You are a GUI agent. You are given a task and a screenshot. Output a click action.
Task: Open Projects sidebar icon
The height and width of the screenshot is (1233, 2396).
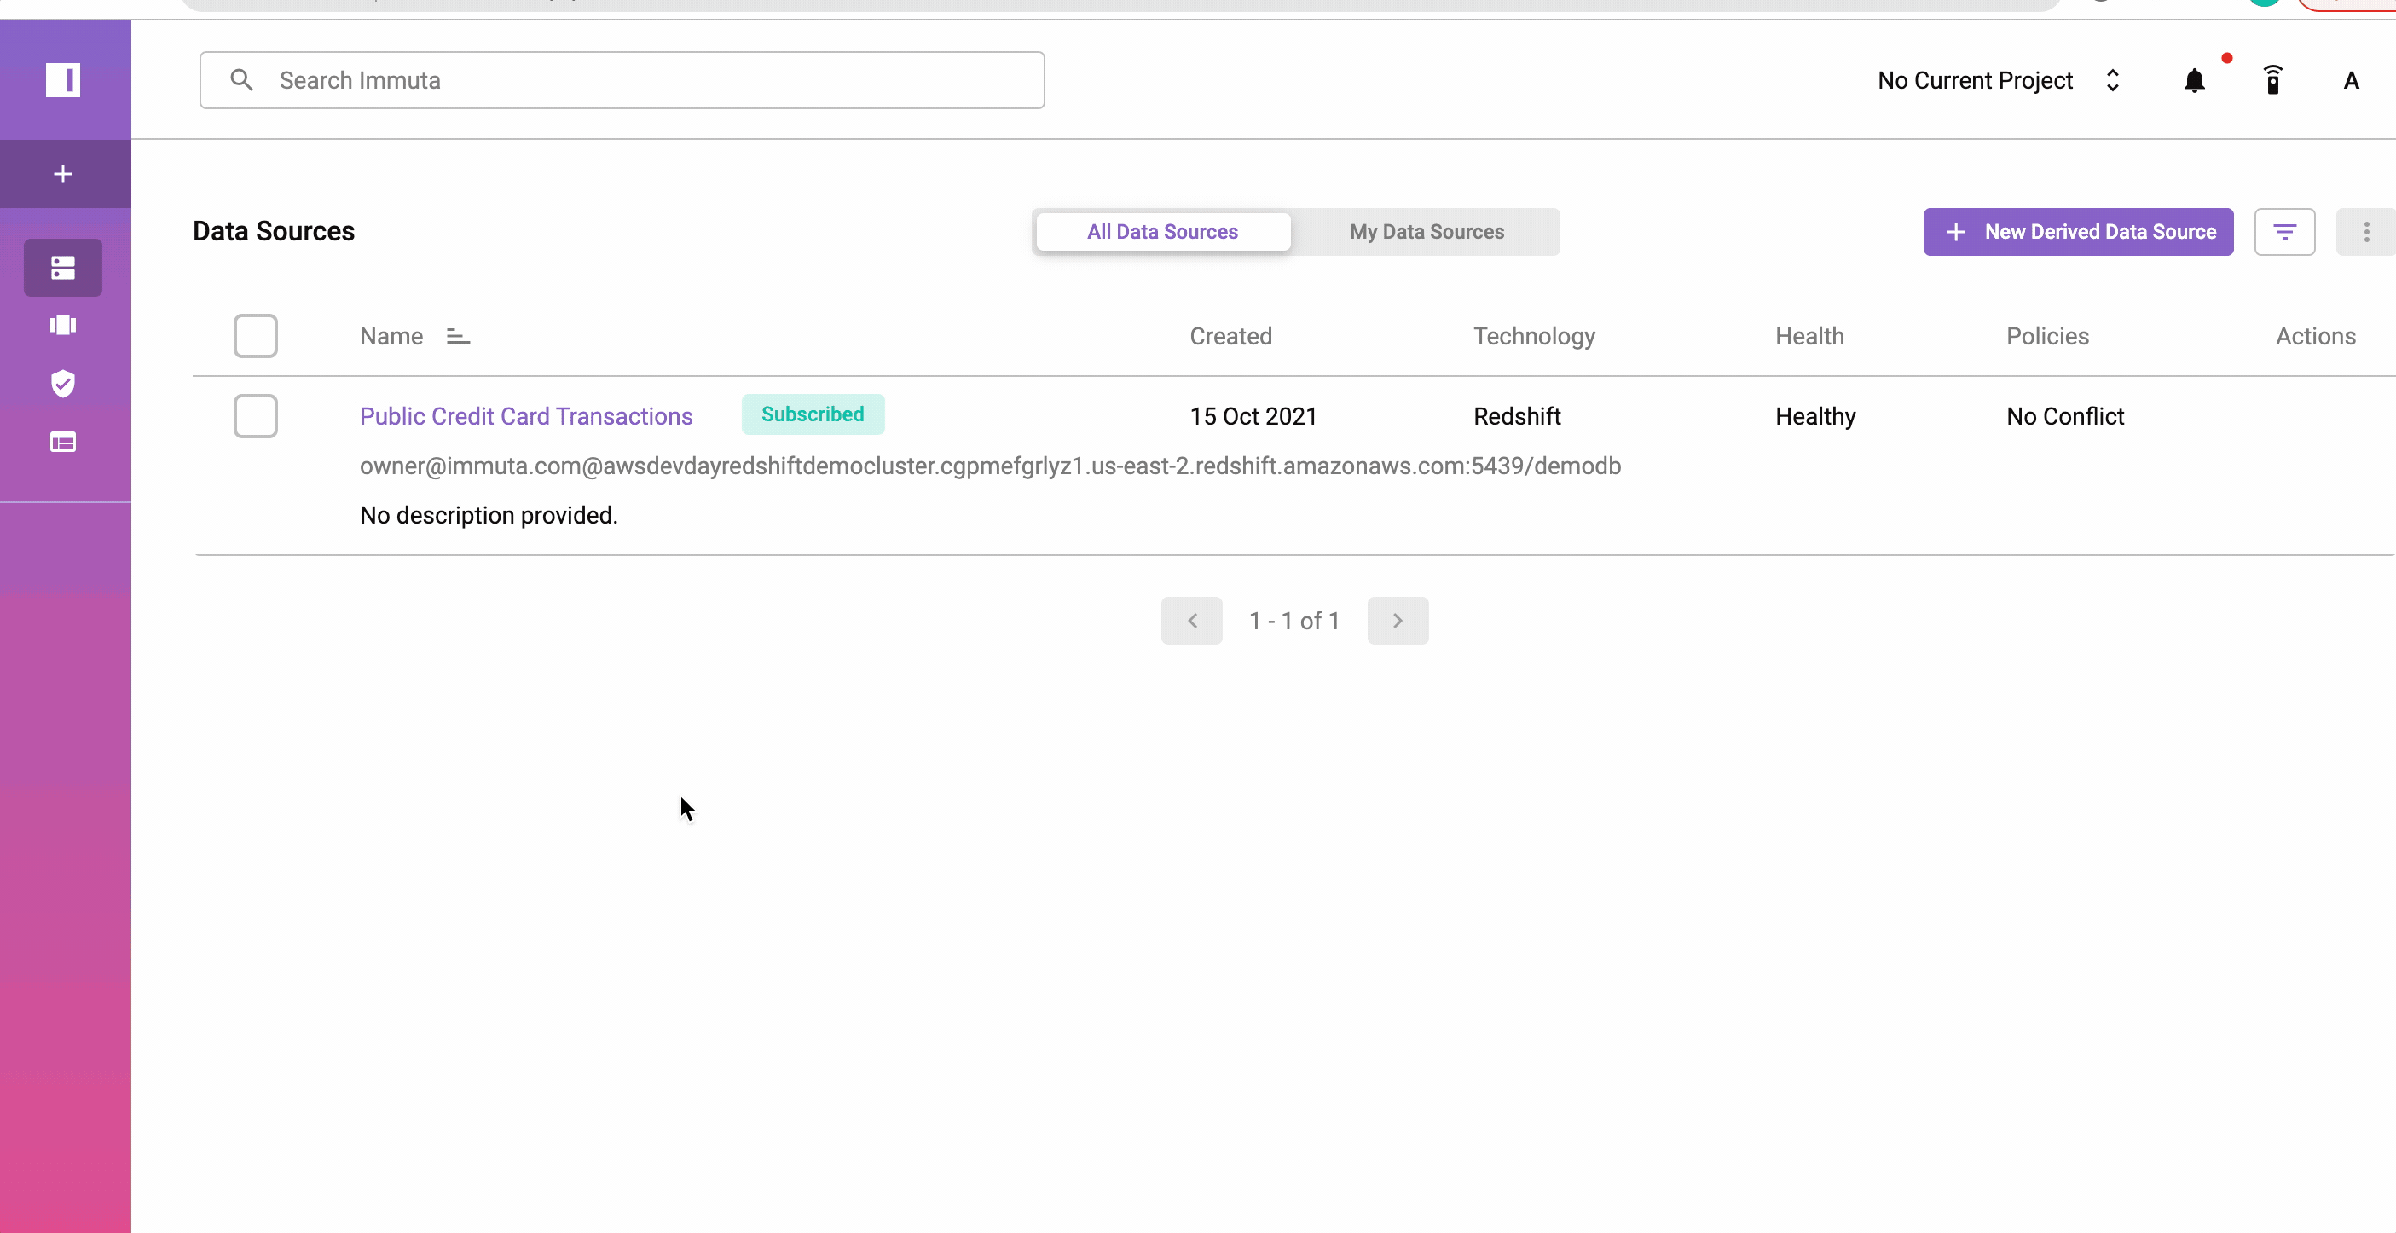point(63,326)
